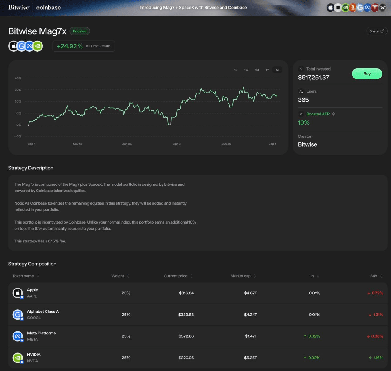The width and height of the screenshot is (391, 371).
Task: Click the dollar icon beside Total invested
Action: 301,69
